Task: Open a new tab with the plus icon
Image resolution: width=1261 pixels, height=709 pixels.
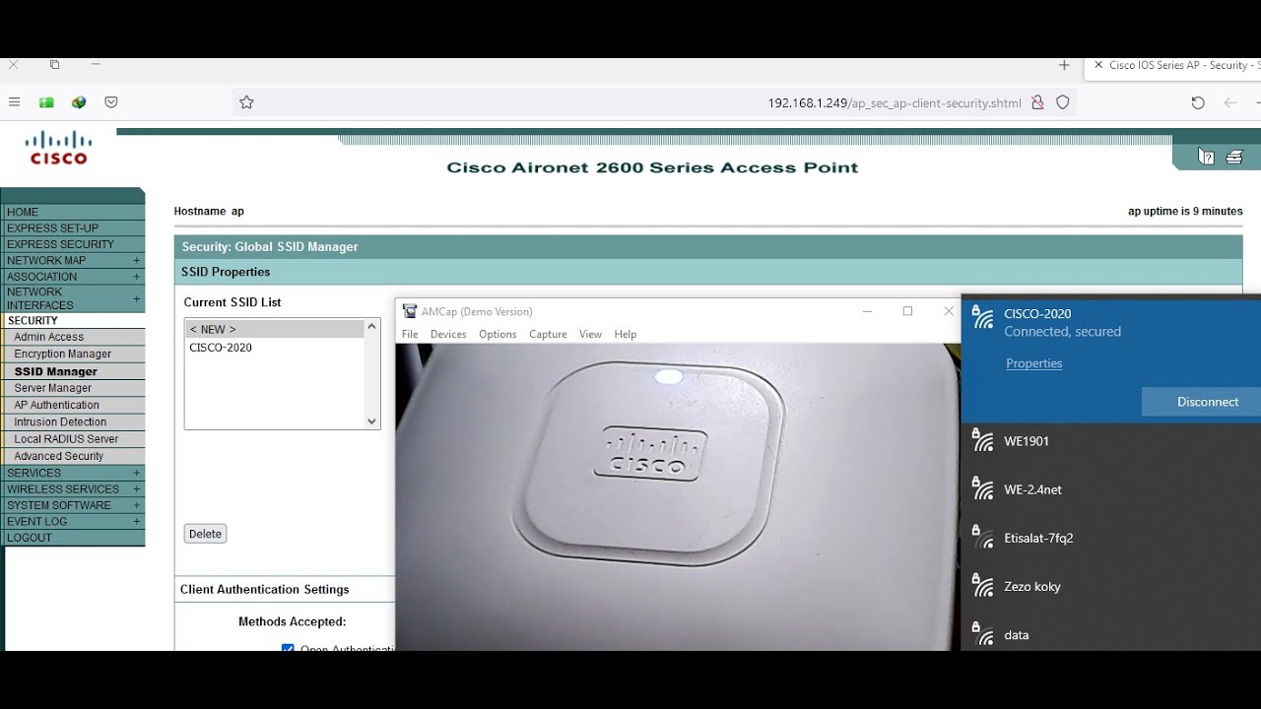Action: pyautogui.click(x=1064, y=65)
